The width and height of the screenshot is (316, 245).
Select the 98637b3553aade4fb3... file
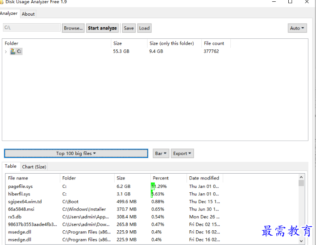(x=33, y=224)
